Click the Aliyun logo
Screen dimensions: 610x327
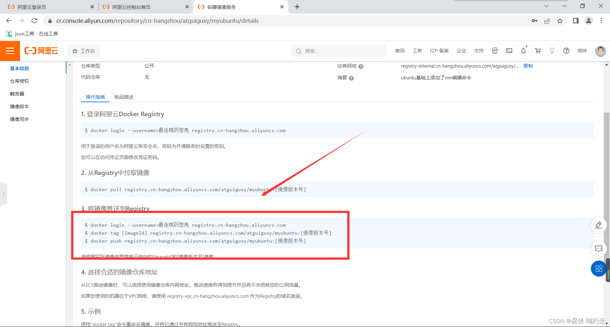click(x=41, y=51)
